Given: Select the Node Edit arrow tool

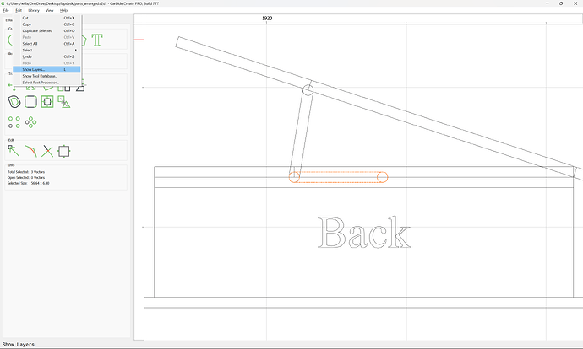Looking at the screenshot, I should [14, 151].
